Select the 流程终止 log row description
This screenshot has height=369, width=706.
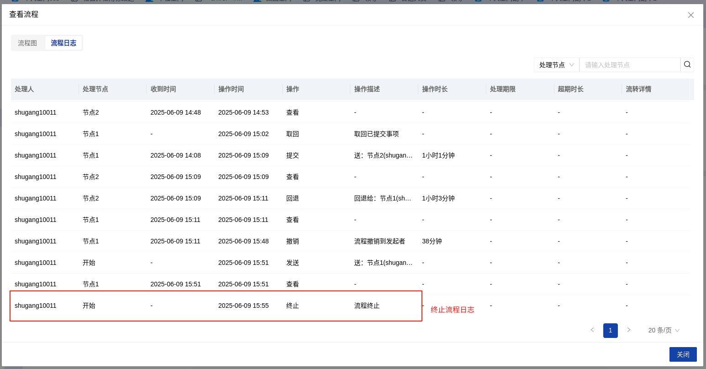pos(367,306)
